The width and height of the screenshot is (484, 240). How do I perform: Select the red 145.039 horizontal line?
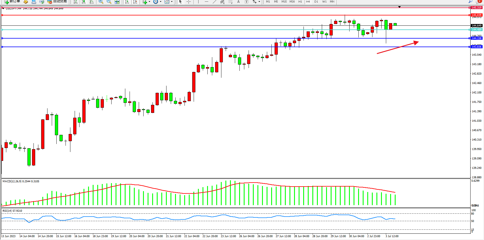pos(229,15)
